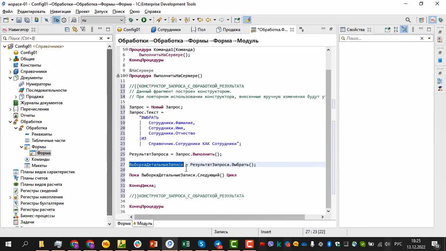
Task: Open the outline structure side view icon
Action: [x=440, y=82]
